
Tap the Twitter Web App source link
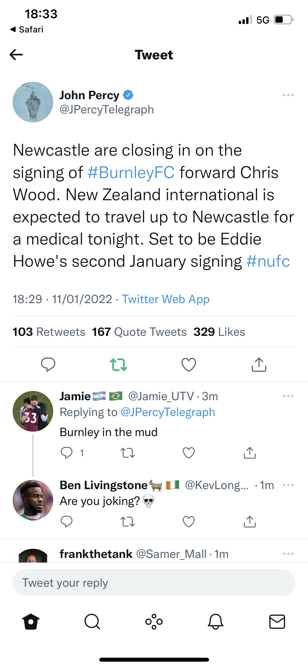coord(166,299)
